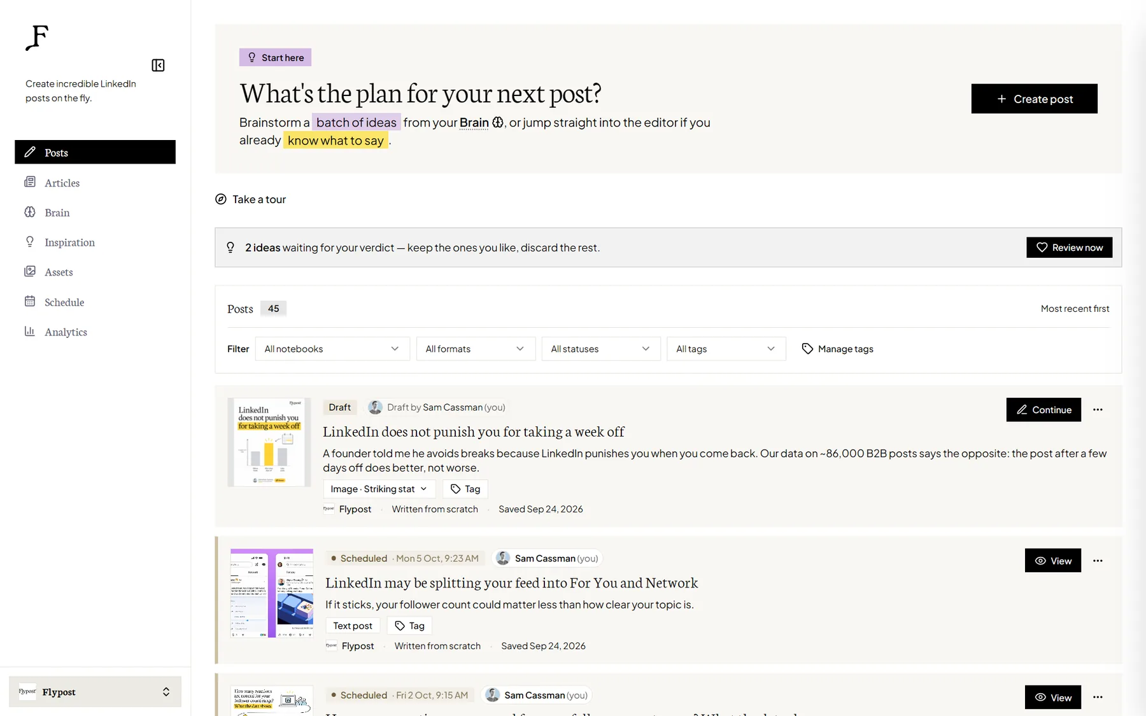
Task: Open the three-dot menu for the Fri 2 Oct post
Action: click(x=1098, y=697)
